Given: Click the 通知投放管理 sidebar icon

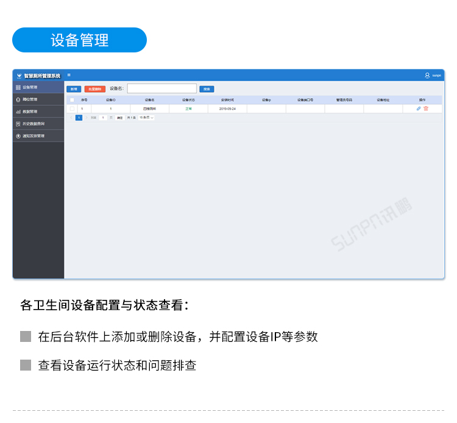Looking at the screenshot, I should [18, 136].
